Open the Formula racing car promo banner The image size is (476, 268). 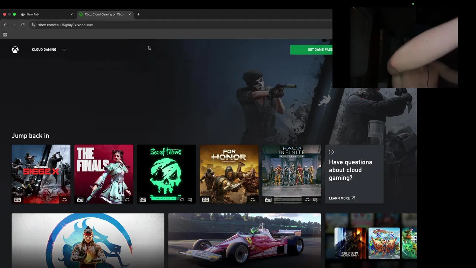click(244, 240)
